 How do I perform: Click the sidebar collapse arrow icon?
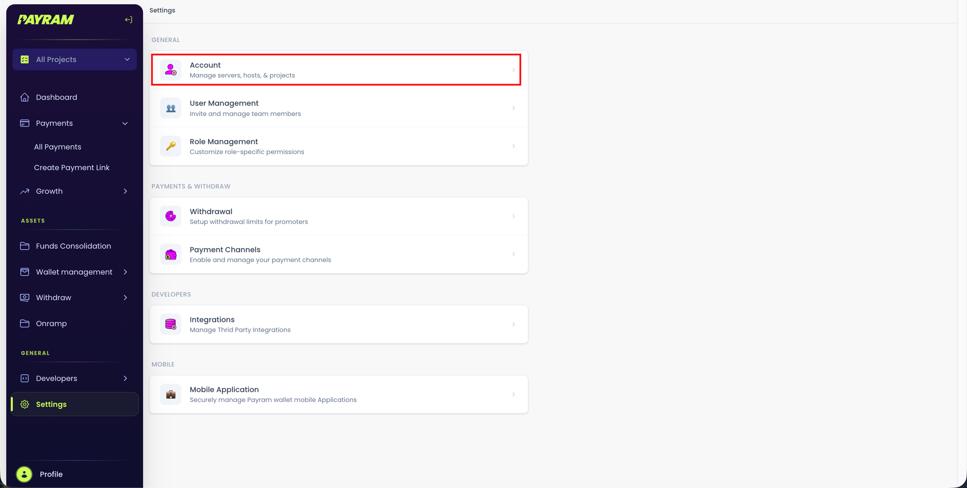point(128,20)
